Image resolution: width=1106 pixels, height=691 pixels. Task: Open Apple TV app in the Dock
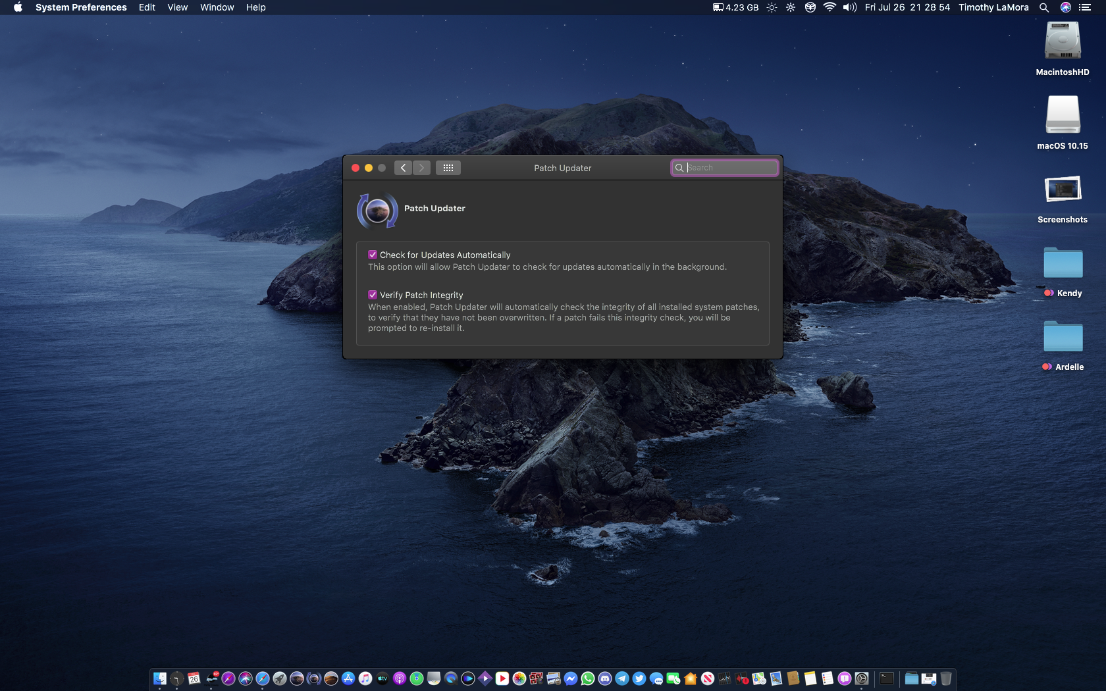382,678
